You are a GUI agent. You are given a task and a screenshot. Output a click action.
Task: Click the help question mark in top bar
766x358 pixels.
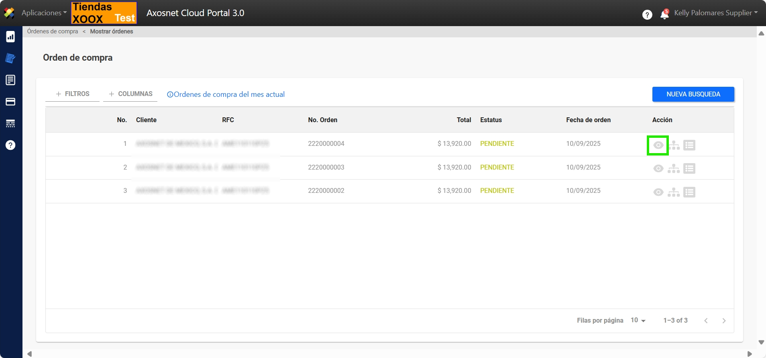tap(647, 15)
